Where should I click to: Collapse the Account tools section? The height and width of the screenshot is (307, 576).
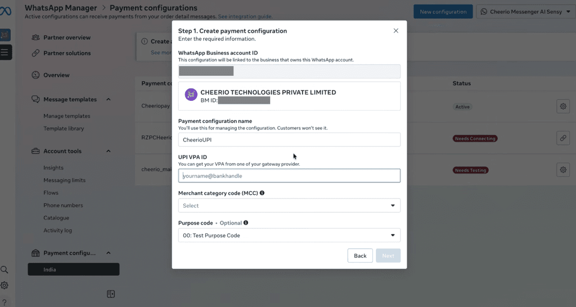pos(108,151)
